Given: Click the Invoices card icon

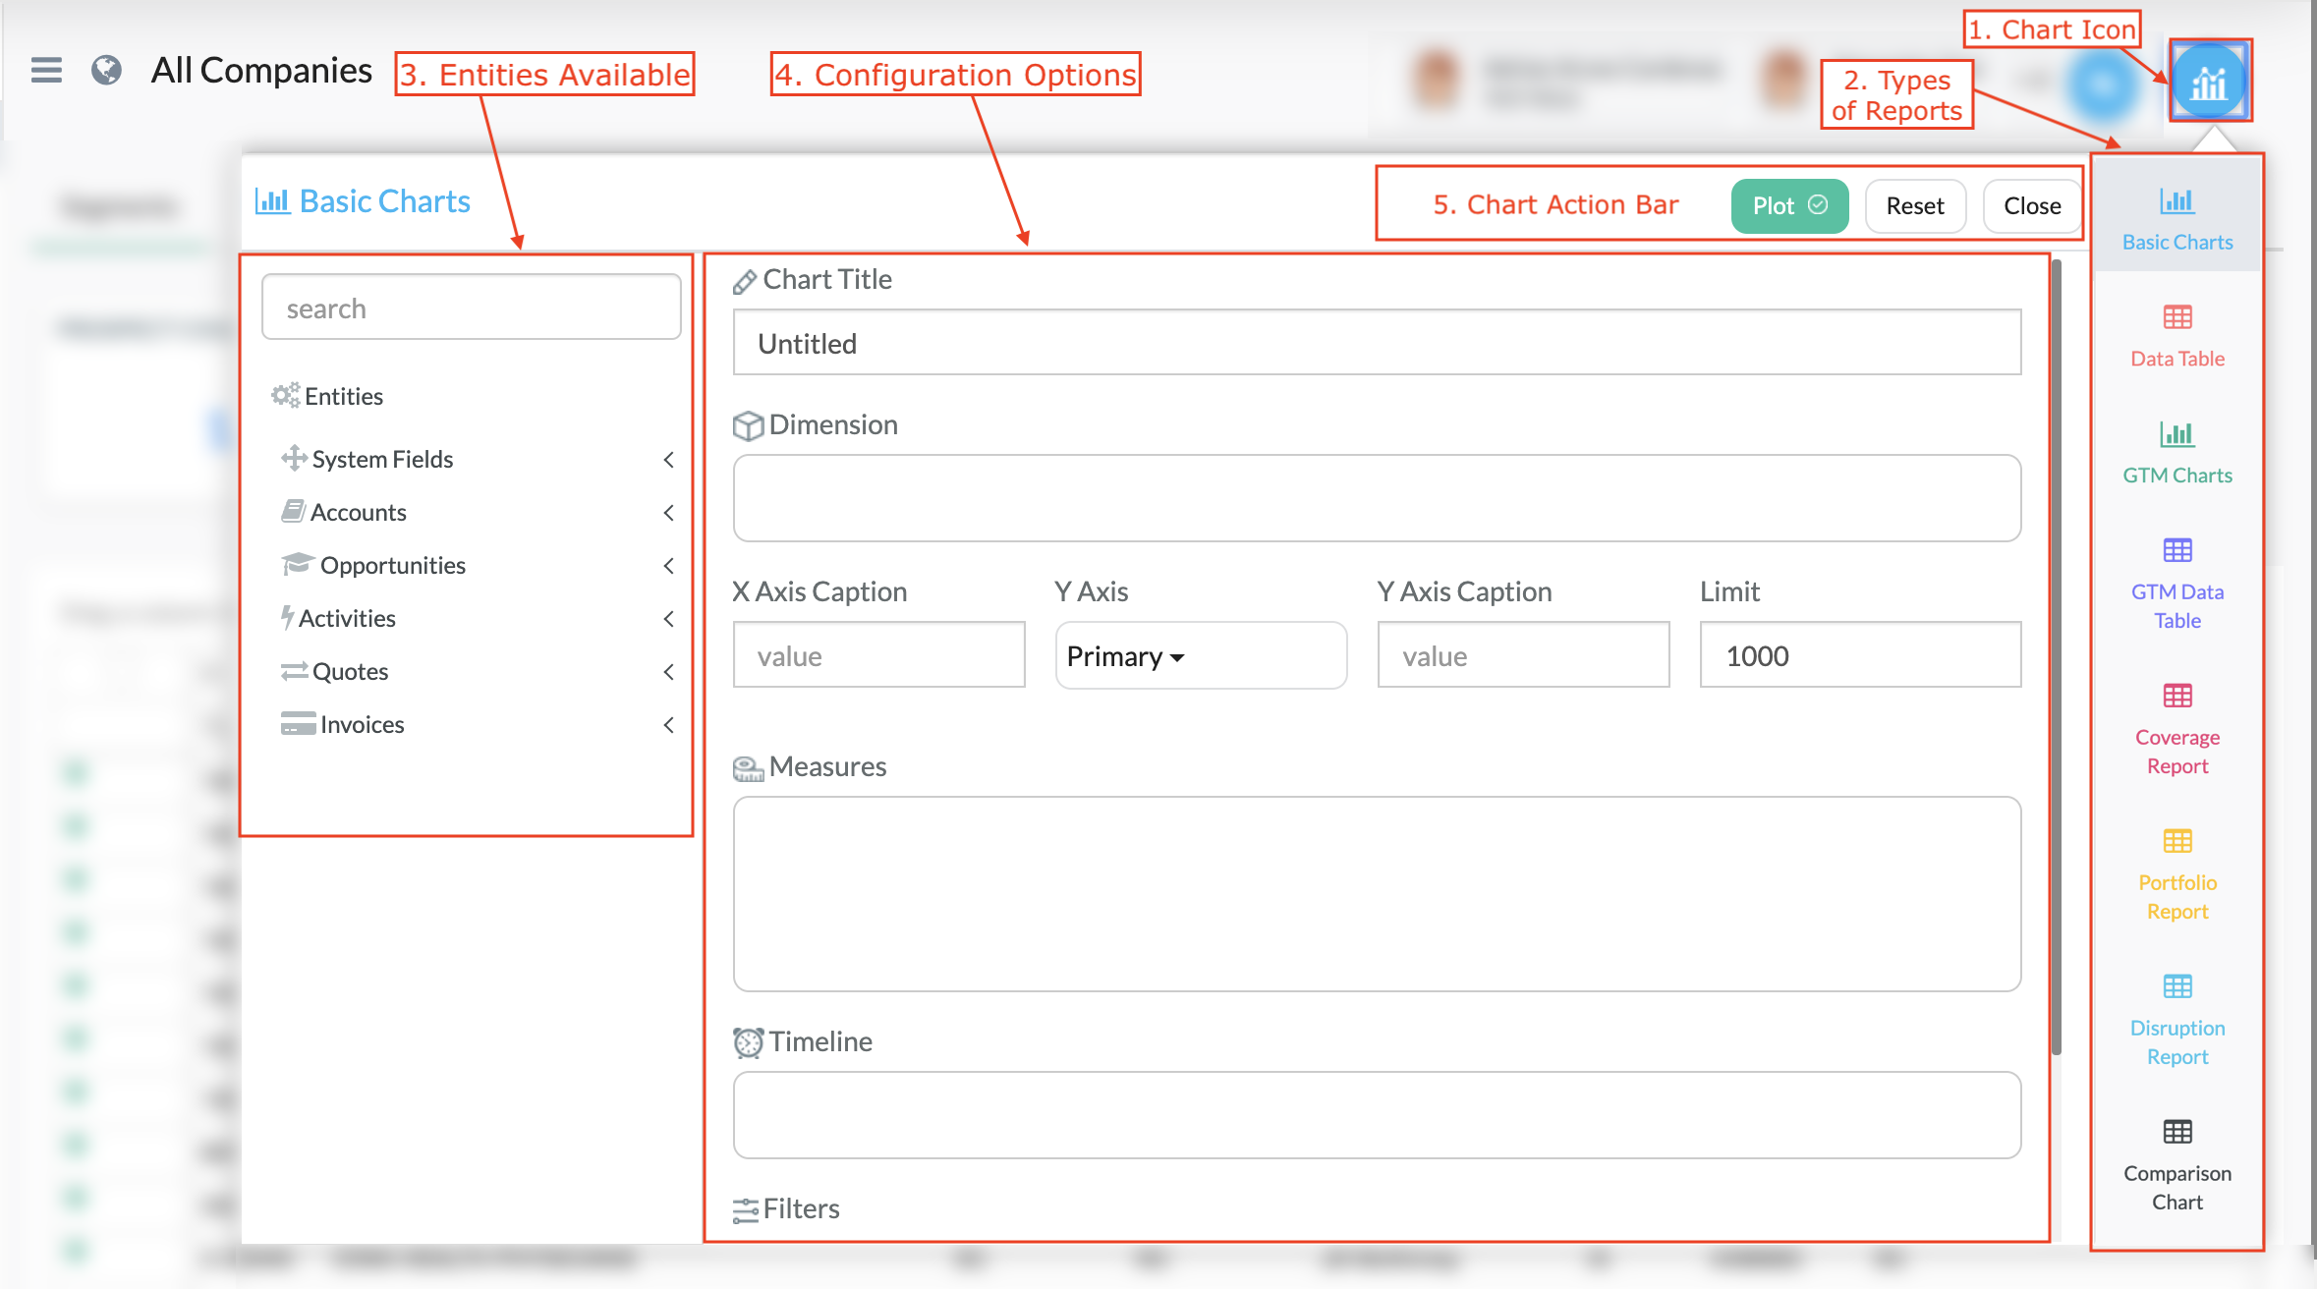Looking at the screenshot, I should (298, 723).
